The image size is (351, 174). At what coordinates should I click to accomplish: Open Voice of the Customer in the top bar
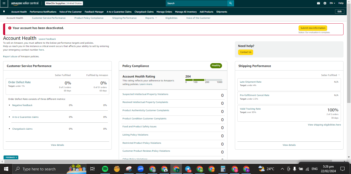[70, 12]
